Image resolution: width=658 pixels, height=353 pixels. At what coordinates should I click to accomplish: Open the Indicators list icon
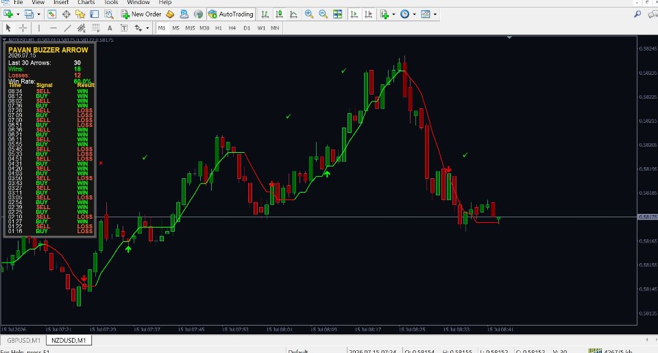point(385,14)
